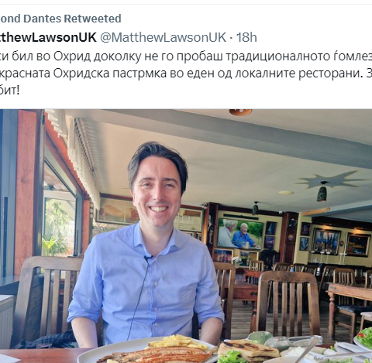Screen dimensions: 372x363
Task: Click the lapel microphone on the shirt
Action: tap(148, 258)
